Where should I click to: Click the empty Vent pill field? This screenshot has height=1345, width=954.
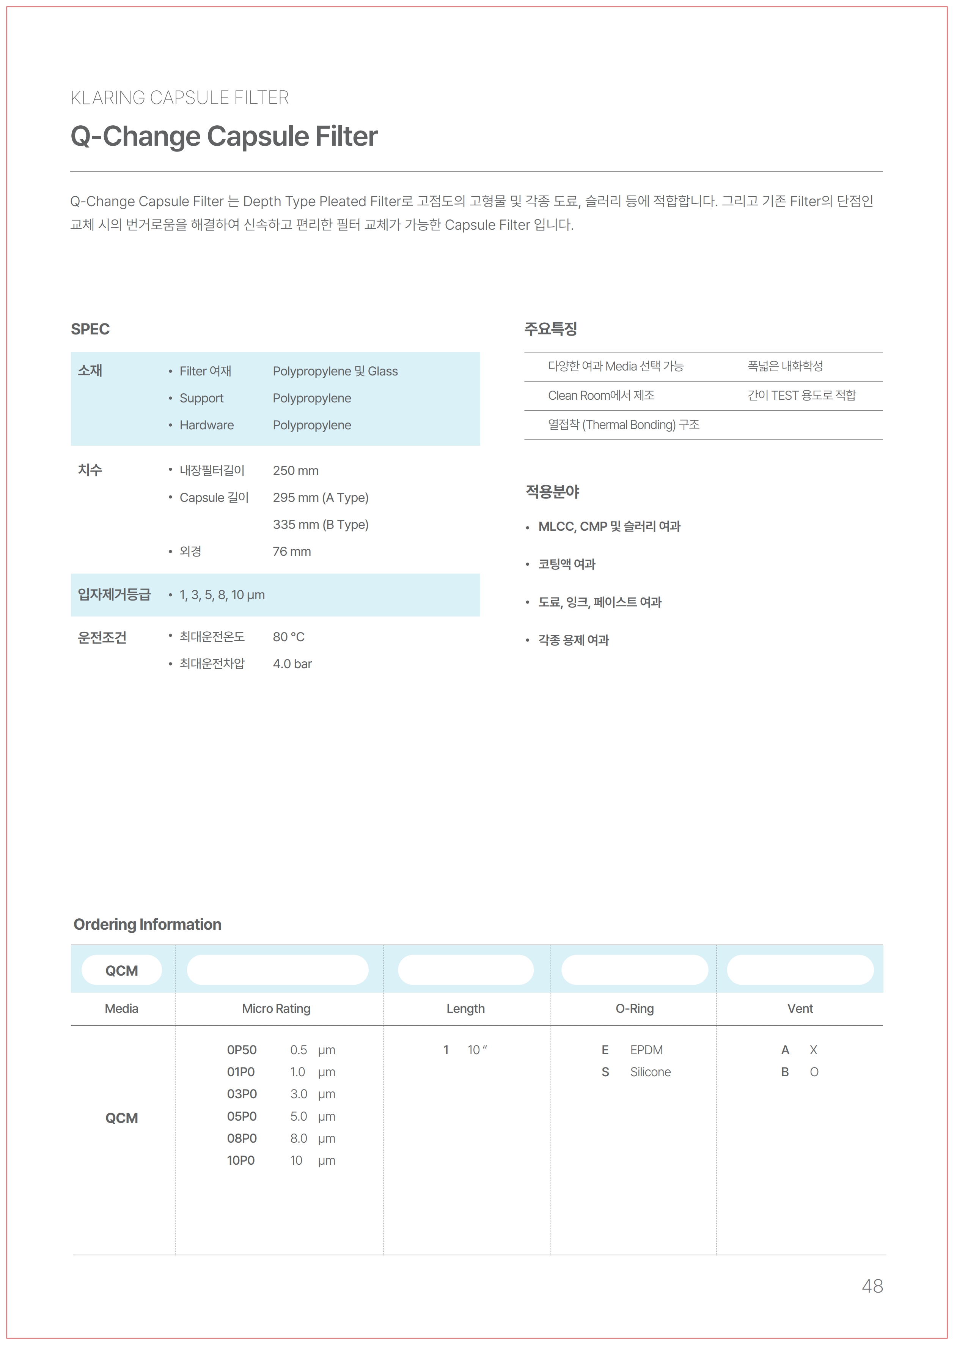click(x=800, y=970)
